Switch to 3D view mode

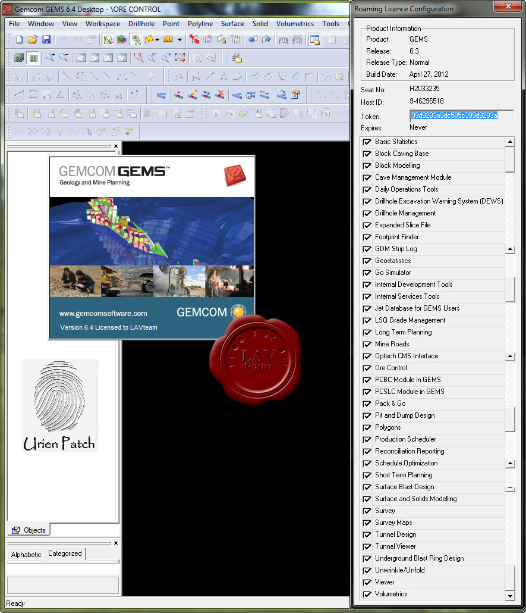point(18,58)
